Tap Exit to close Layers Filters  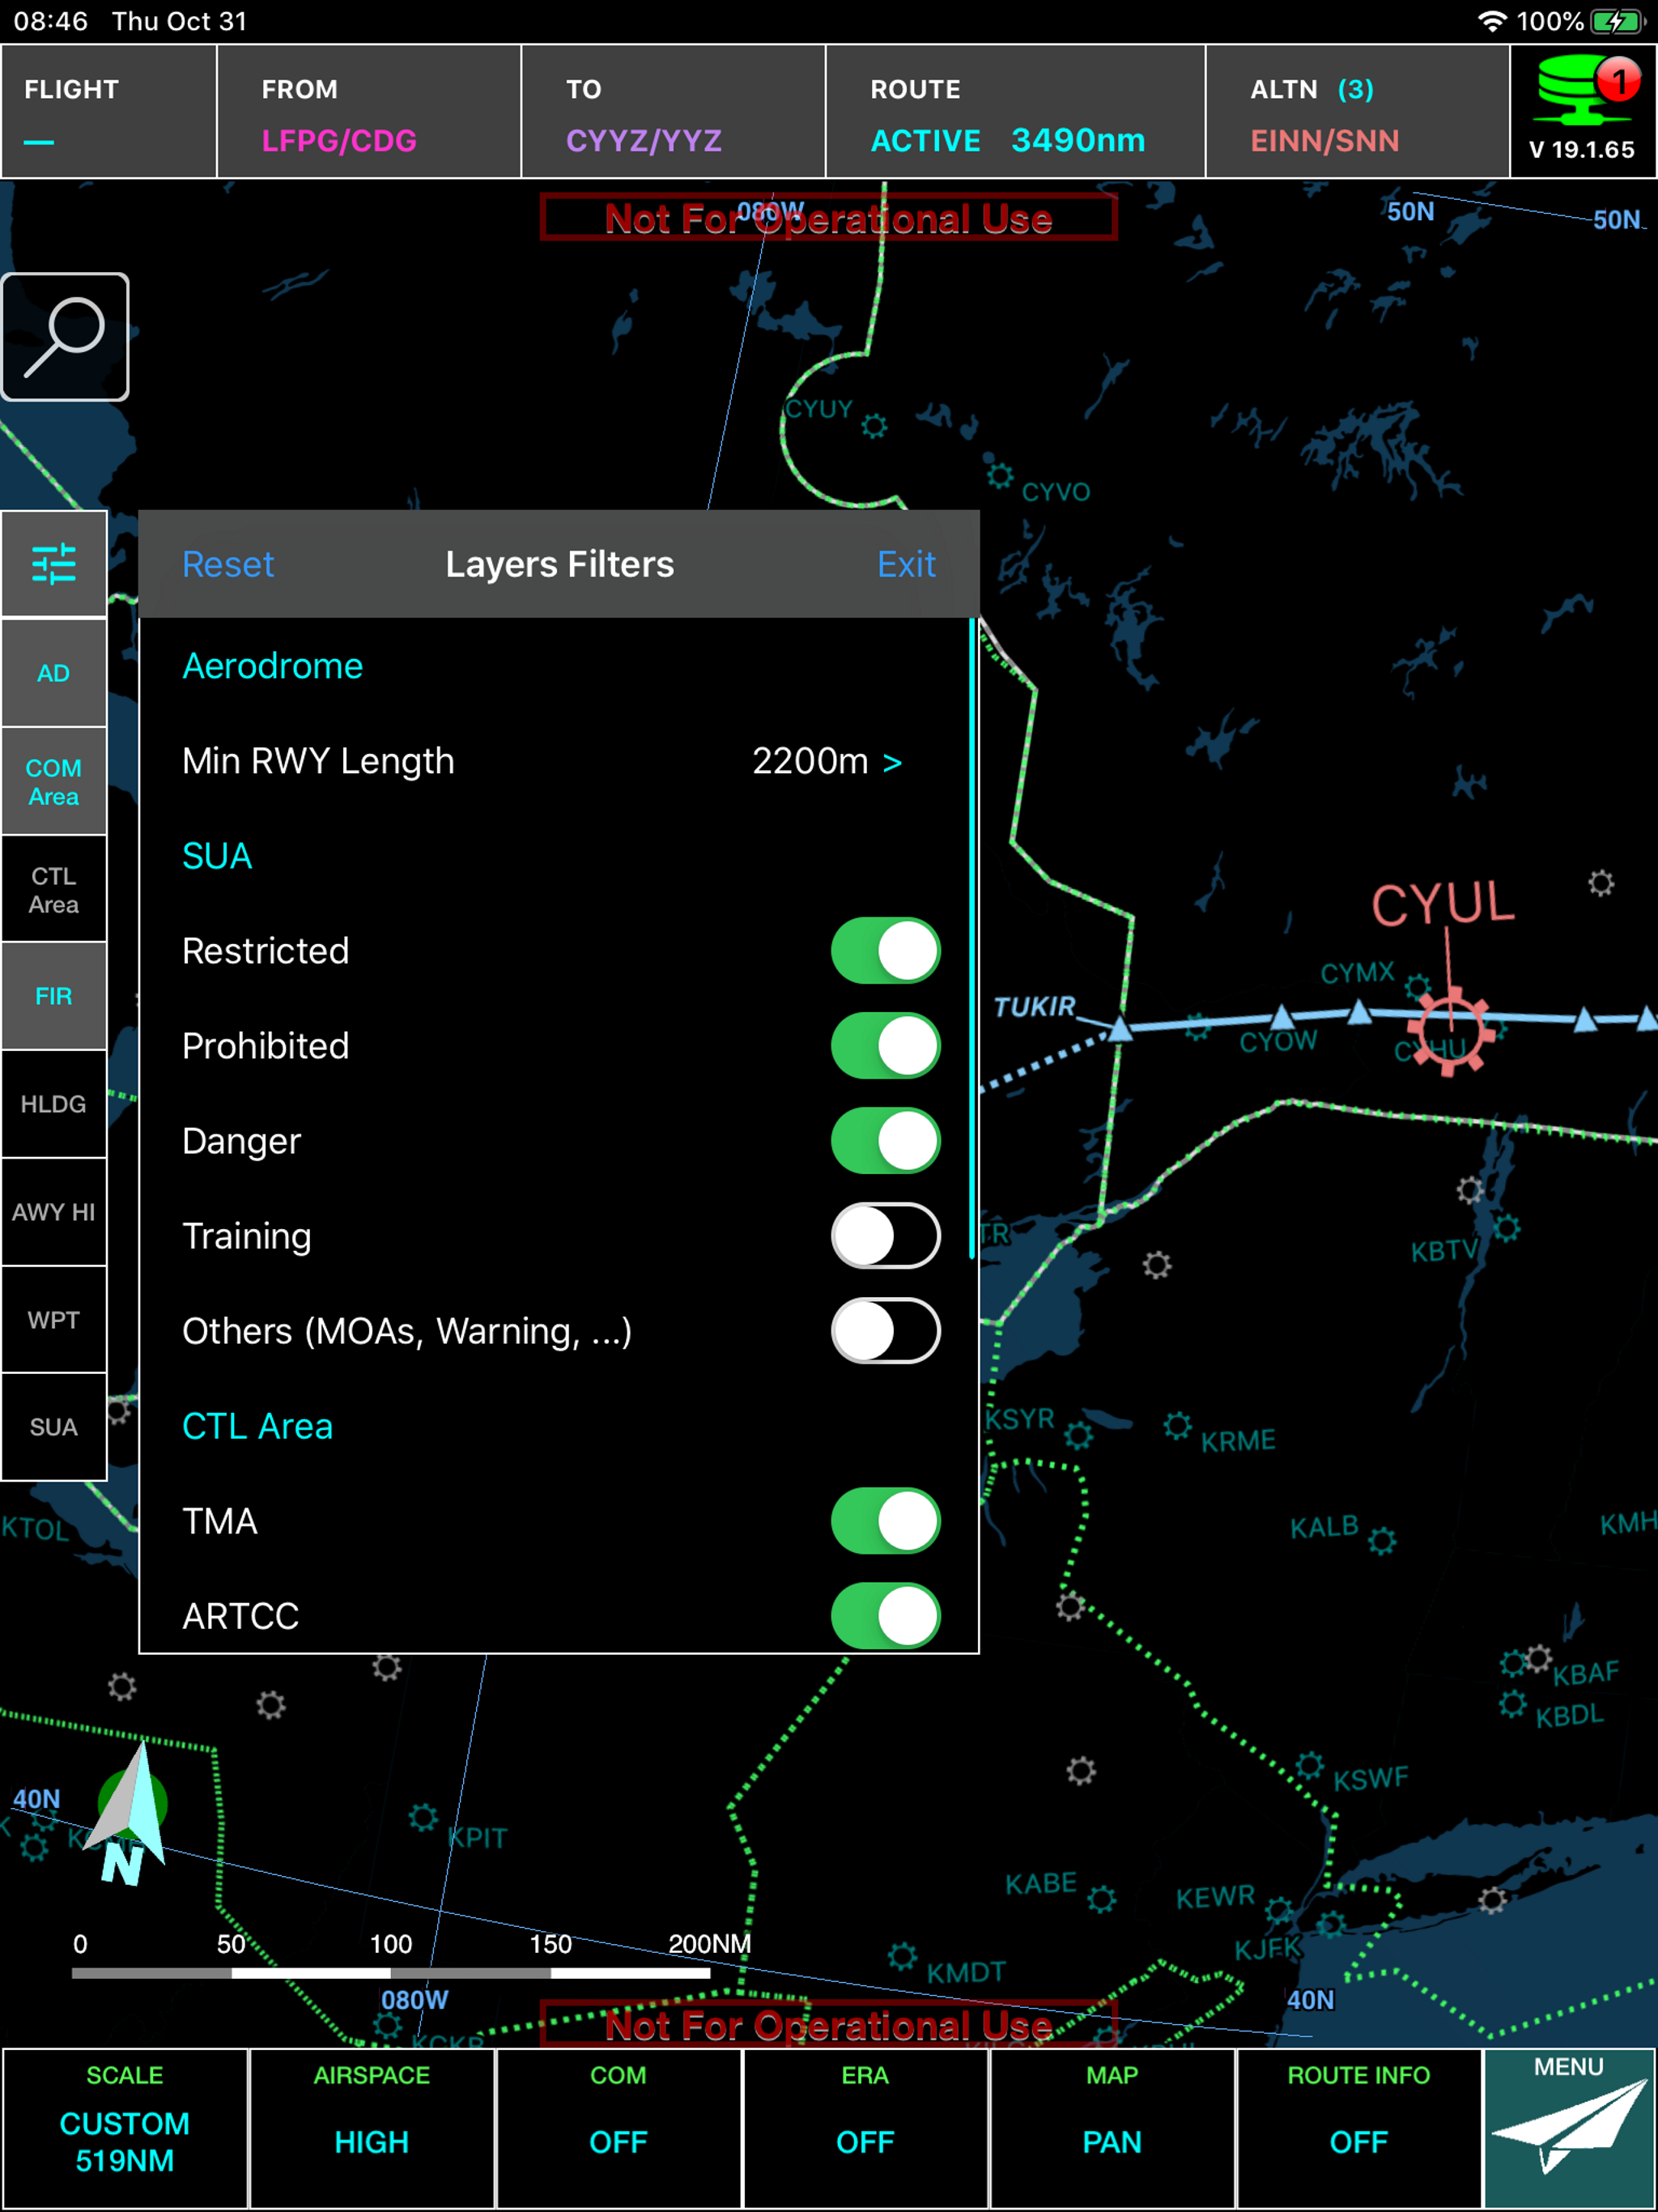[906, 565]
